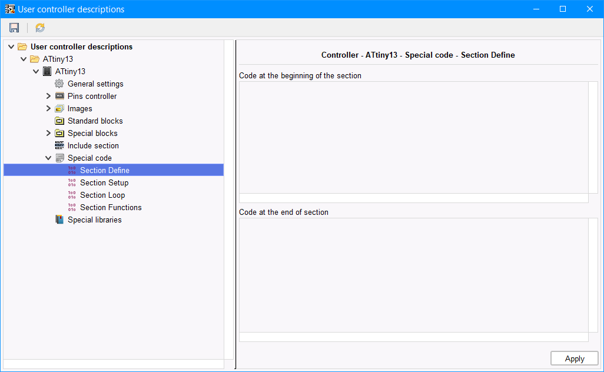Click the Refresh toolbar icon
The height and width of the screenshot is (372, 604).
click(40, 28)
